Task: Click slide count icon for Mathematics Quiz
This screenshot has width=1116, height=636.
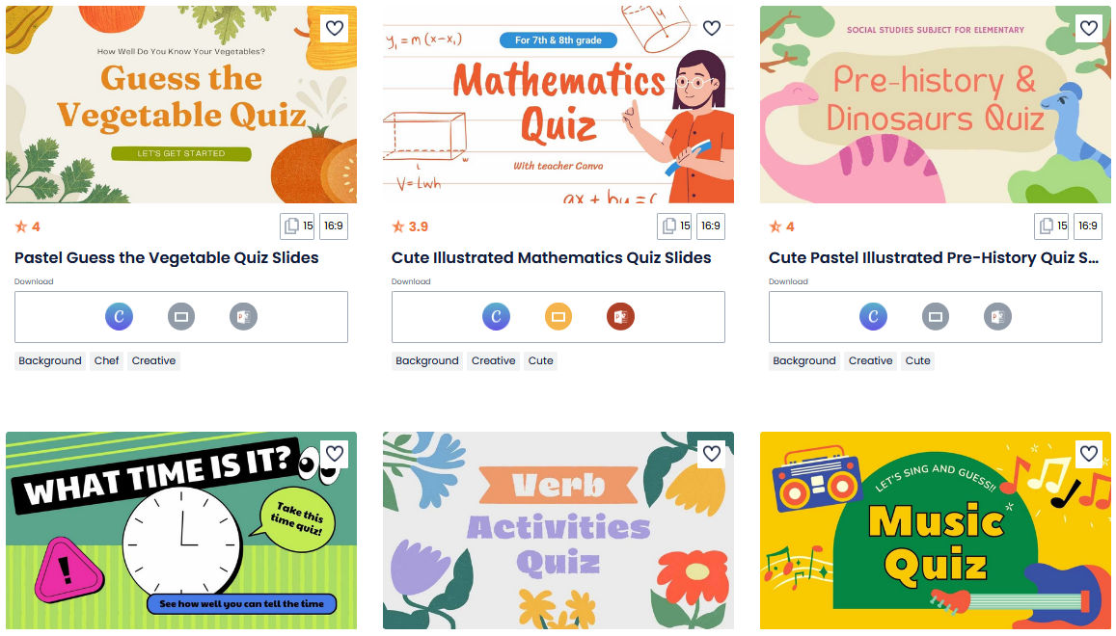Action: pos(674,226)
